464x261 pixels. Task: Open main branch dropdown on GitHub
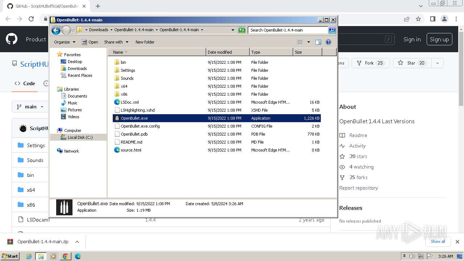(30, 107)
